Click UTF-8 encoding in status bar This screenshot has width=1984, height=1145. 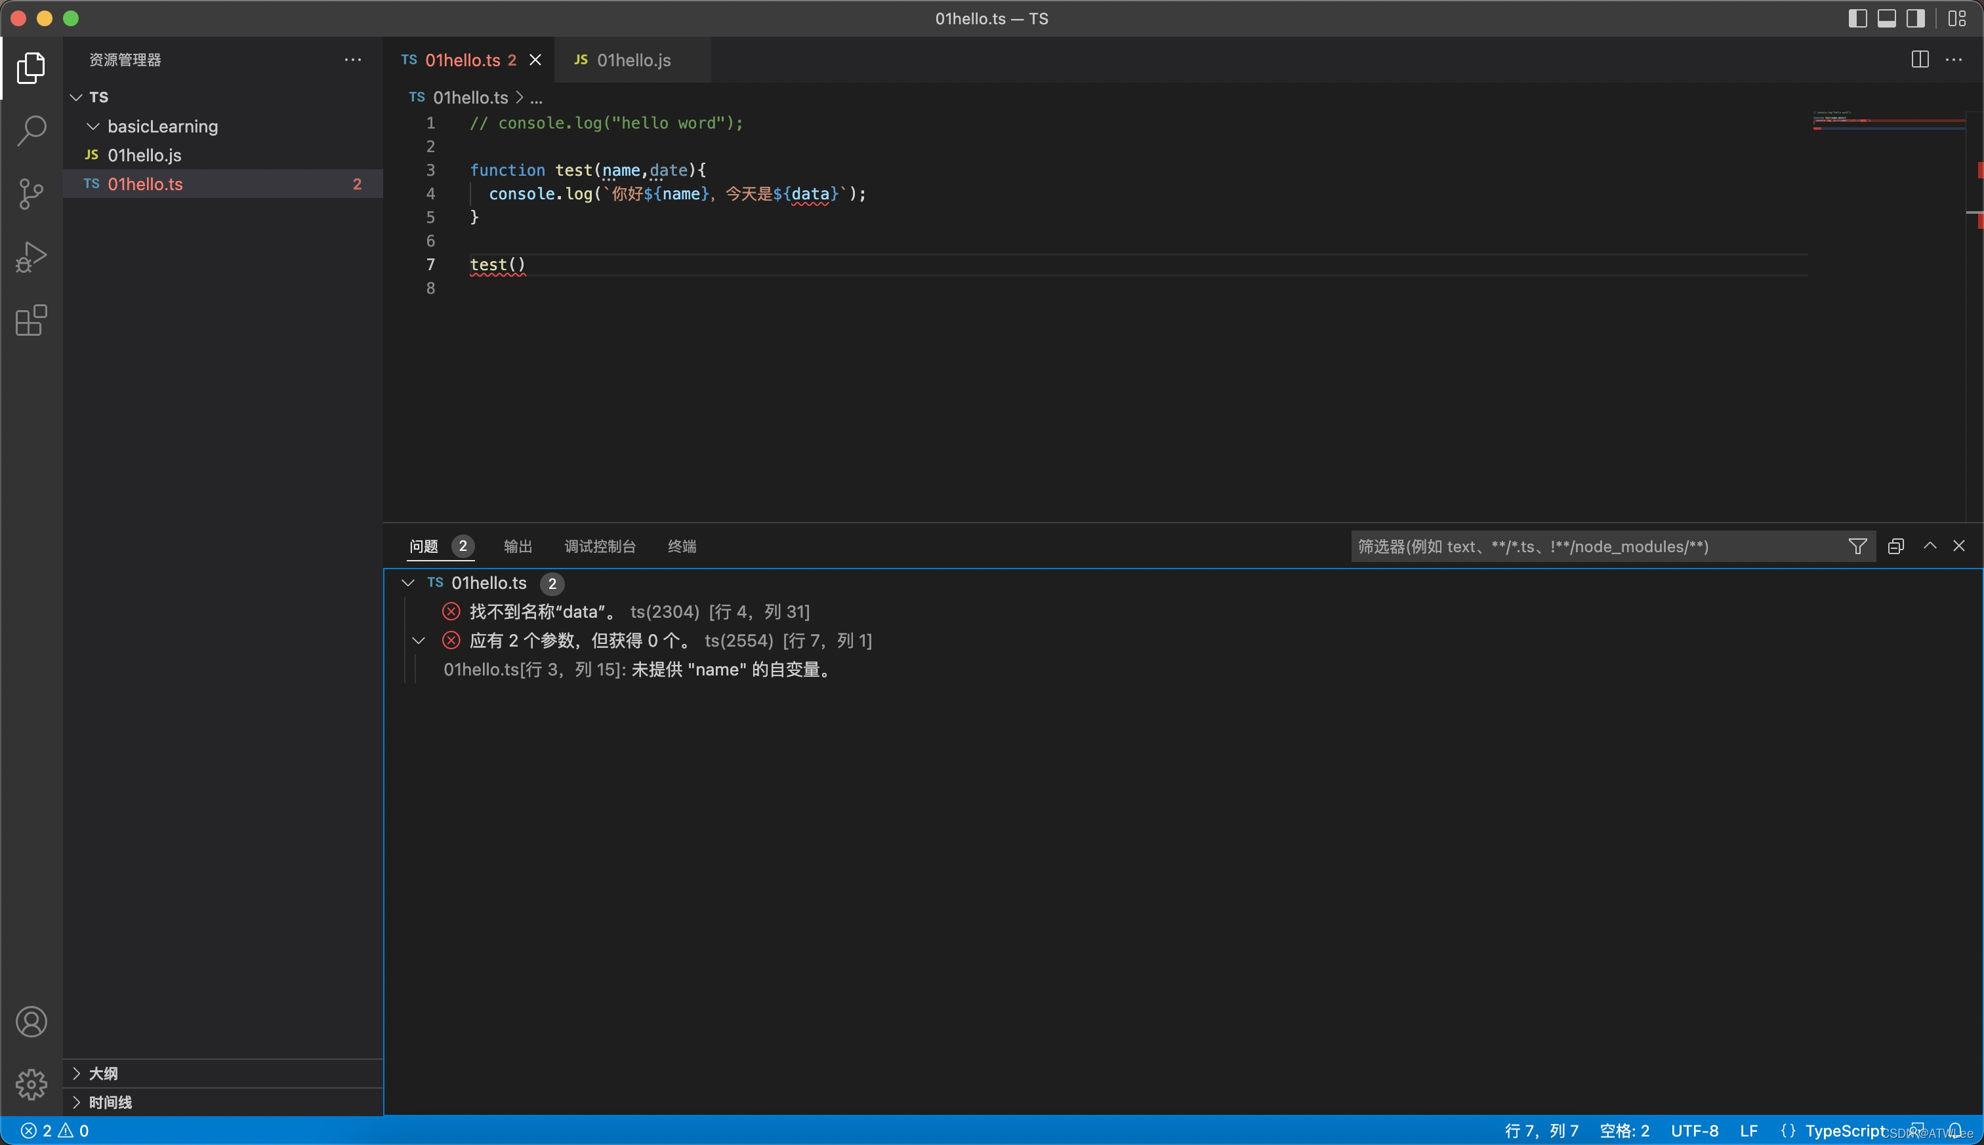pyautogui.click(x=1695, y=1131)
